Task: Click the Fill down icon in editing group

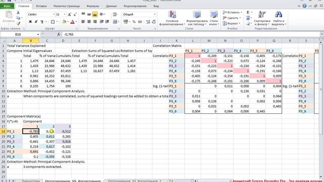Action: pyautogui.click(x=248, y=18)
